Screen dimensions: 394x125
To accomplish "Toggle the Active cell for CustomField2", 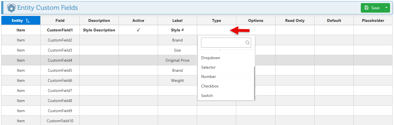I will [138, 40].
